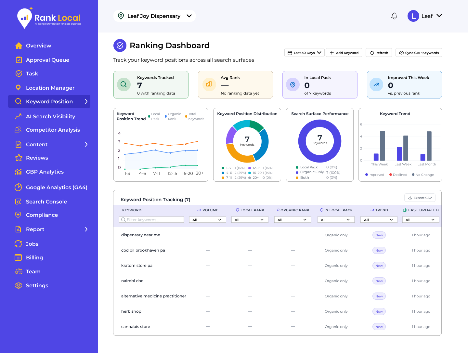Screen dimensions: 468x353
Task: Click Sync GBP Keywords button
Action: pyautogui.click(x=419, y=53)
